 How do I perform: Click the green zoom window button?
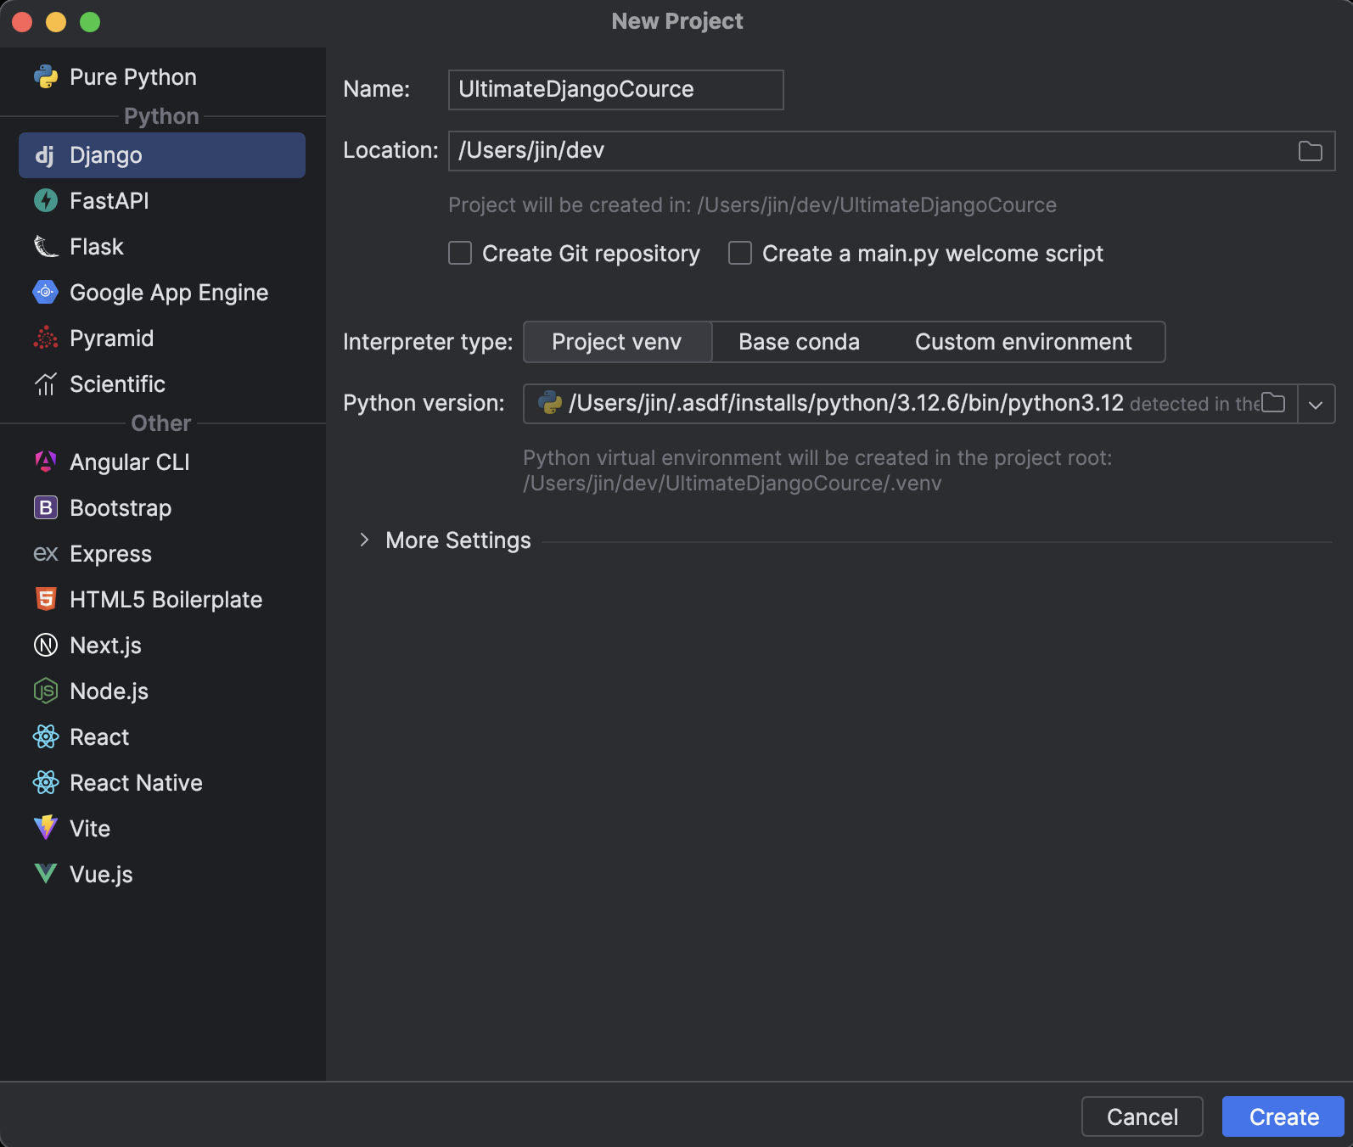click(90, 22)
